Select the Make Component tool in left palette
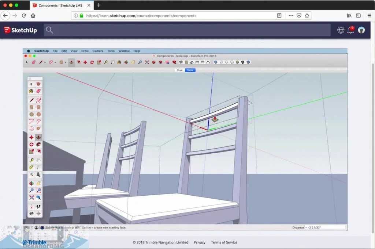Viewport: 375px width, 249px height. coord(38,84)
